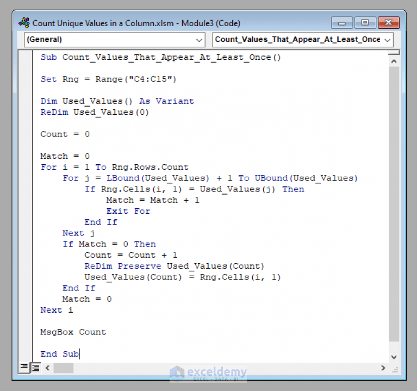Click the line 'If Match = 0 Then'
The height and width of the screenshot is (391, 417).
109,244
